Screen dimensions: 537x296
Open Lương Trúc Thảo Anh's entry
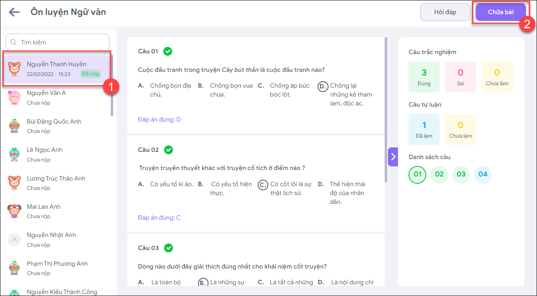point(56,183)
